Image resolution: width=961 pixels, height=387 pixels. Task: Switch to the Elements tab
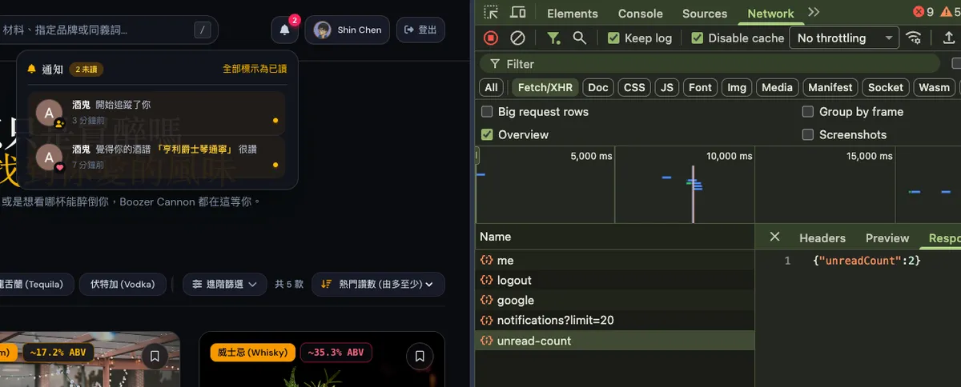(x=573, y=13)
